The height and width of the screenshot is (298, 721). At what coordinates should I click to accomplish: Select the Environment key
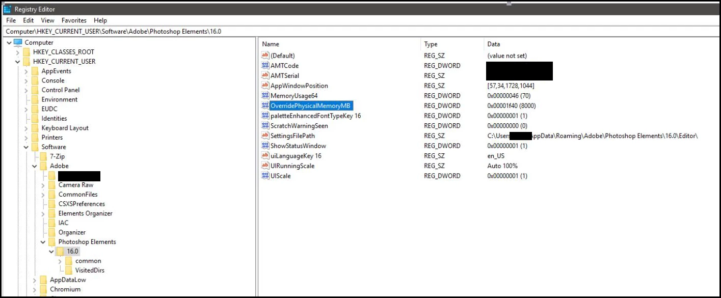tap(60, 100)
